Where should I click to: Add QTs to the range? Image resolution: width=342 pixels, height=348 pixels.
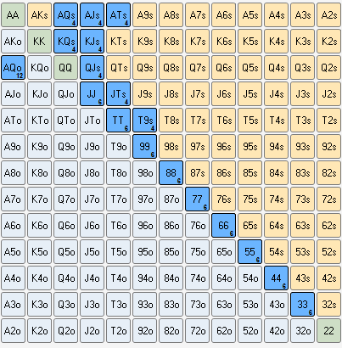point(118,68)
